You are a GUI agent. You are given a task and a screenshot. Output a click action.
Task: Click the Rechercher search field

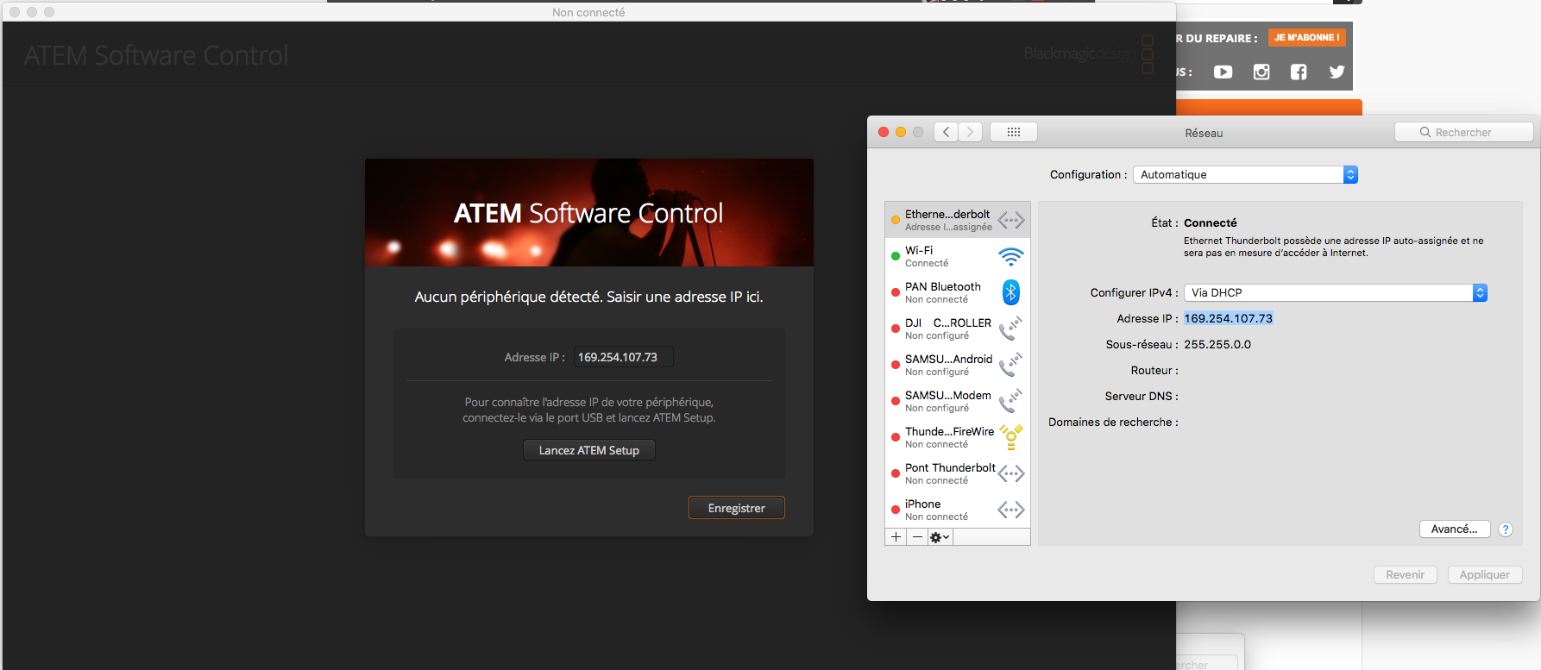pyautogui.click(x=1464, y=132)
